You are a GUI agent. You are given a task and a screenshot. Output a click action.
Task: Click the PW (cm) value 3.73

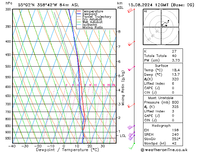176,60
